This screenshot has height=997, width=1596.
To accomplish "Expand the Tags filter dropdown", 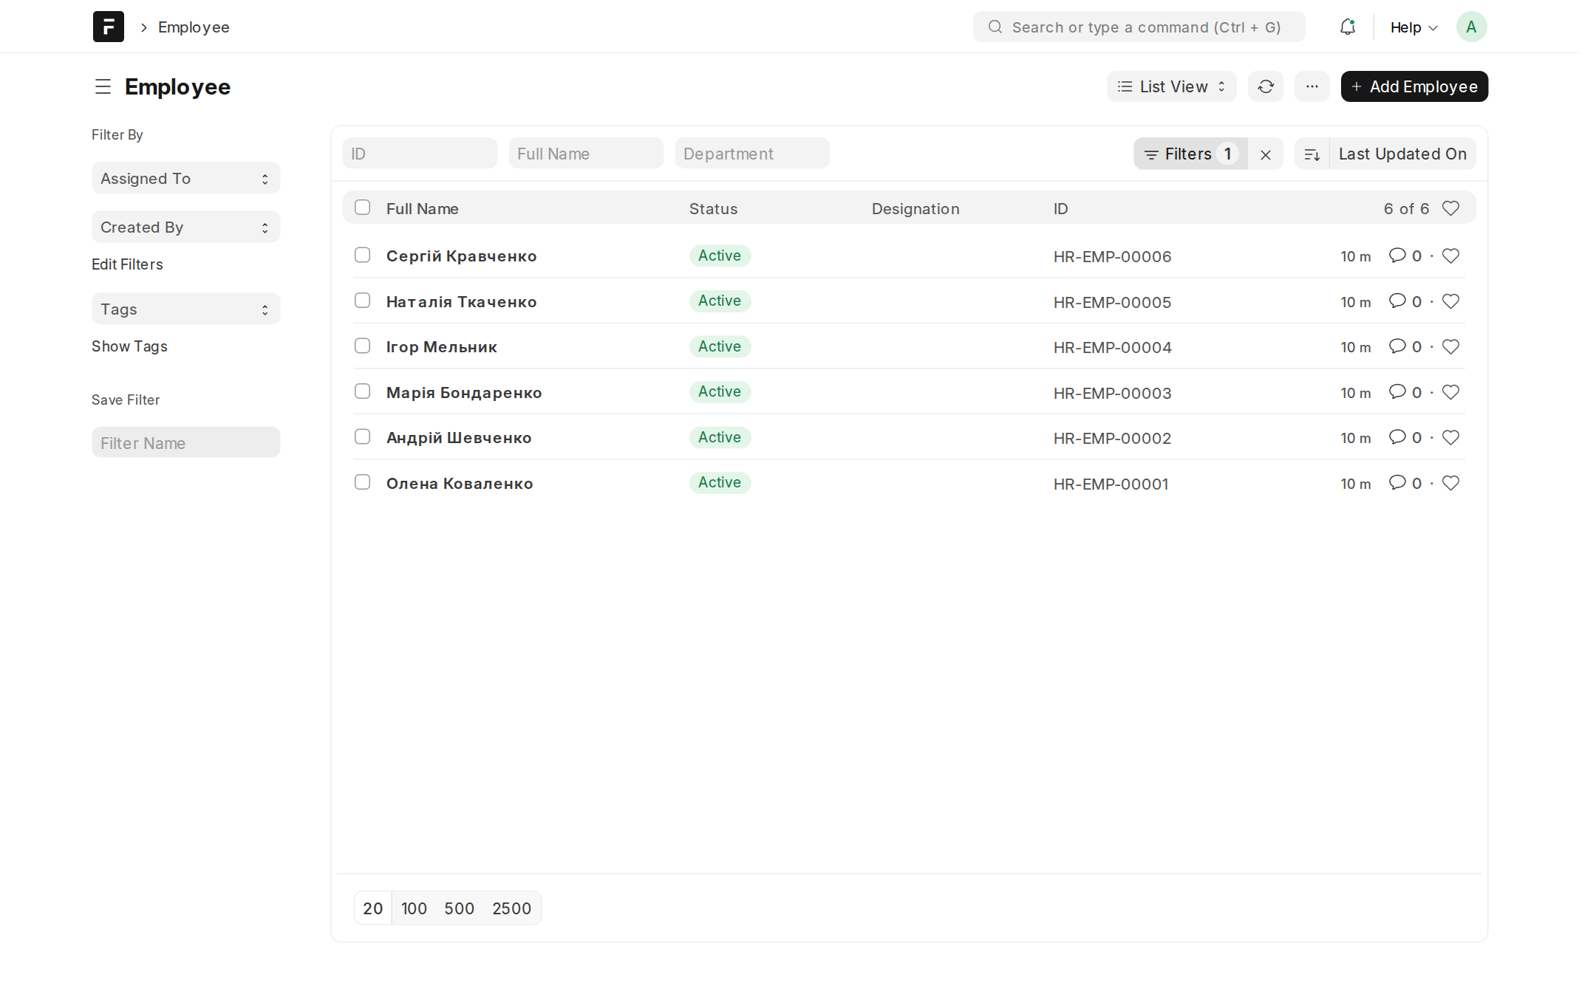I will pos(185,309).
